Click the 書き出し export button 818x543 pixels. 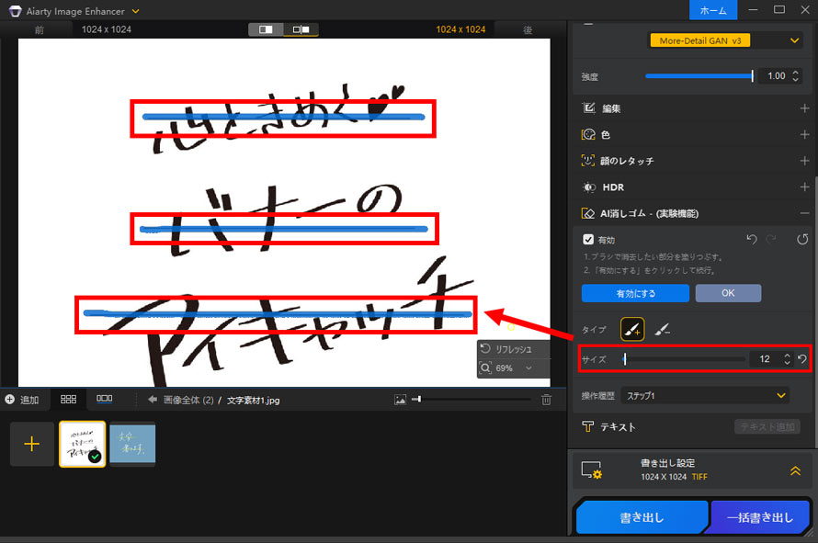point(642,517)
